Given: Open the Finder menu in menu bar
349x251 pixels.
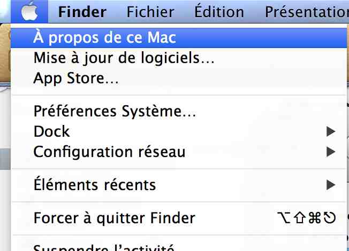Looking at the screenshot, I should pyautogui.click(x=82, y=11).
